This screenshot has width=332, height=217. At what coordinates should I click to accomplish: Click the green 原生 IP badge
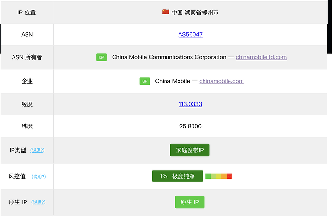pyautogui.click(x=190, y=202)
